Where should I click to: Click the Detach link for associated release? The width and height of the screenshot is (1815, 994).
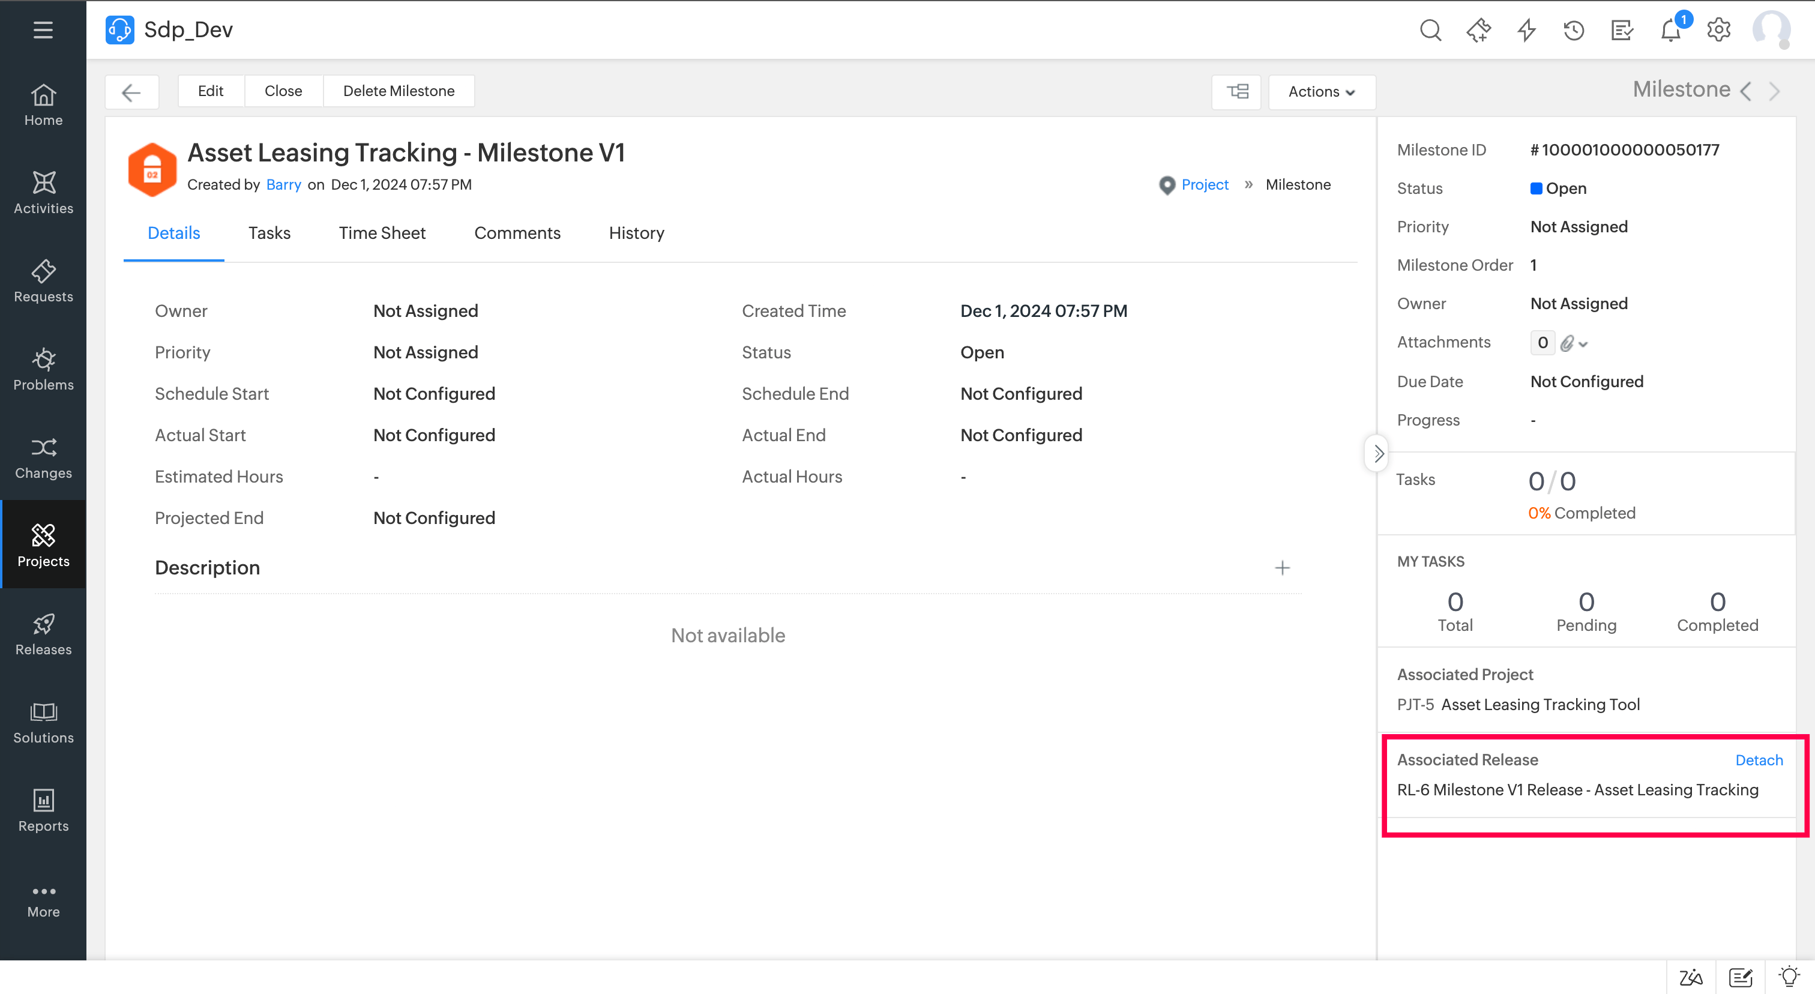tap(1759, 760)
